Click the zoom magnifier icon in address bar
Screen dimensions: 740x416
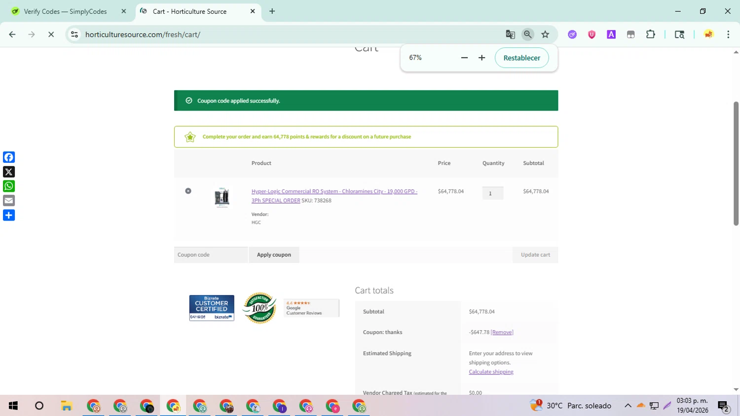[528, 35]
